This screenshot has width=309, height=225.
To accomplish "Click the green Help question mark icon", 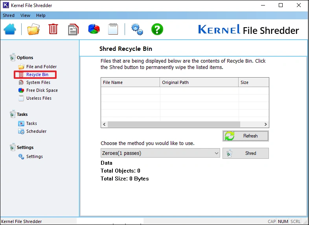I will click(157, 30).
